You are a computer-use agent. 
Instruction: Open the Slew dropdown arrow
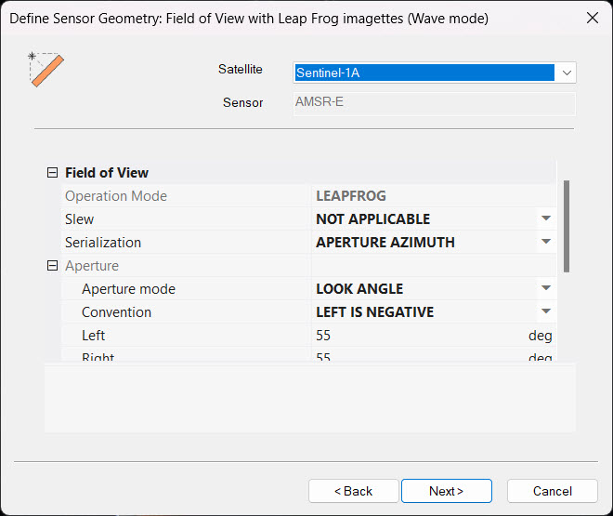click(x=546, y=219)
